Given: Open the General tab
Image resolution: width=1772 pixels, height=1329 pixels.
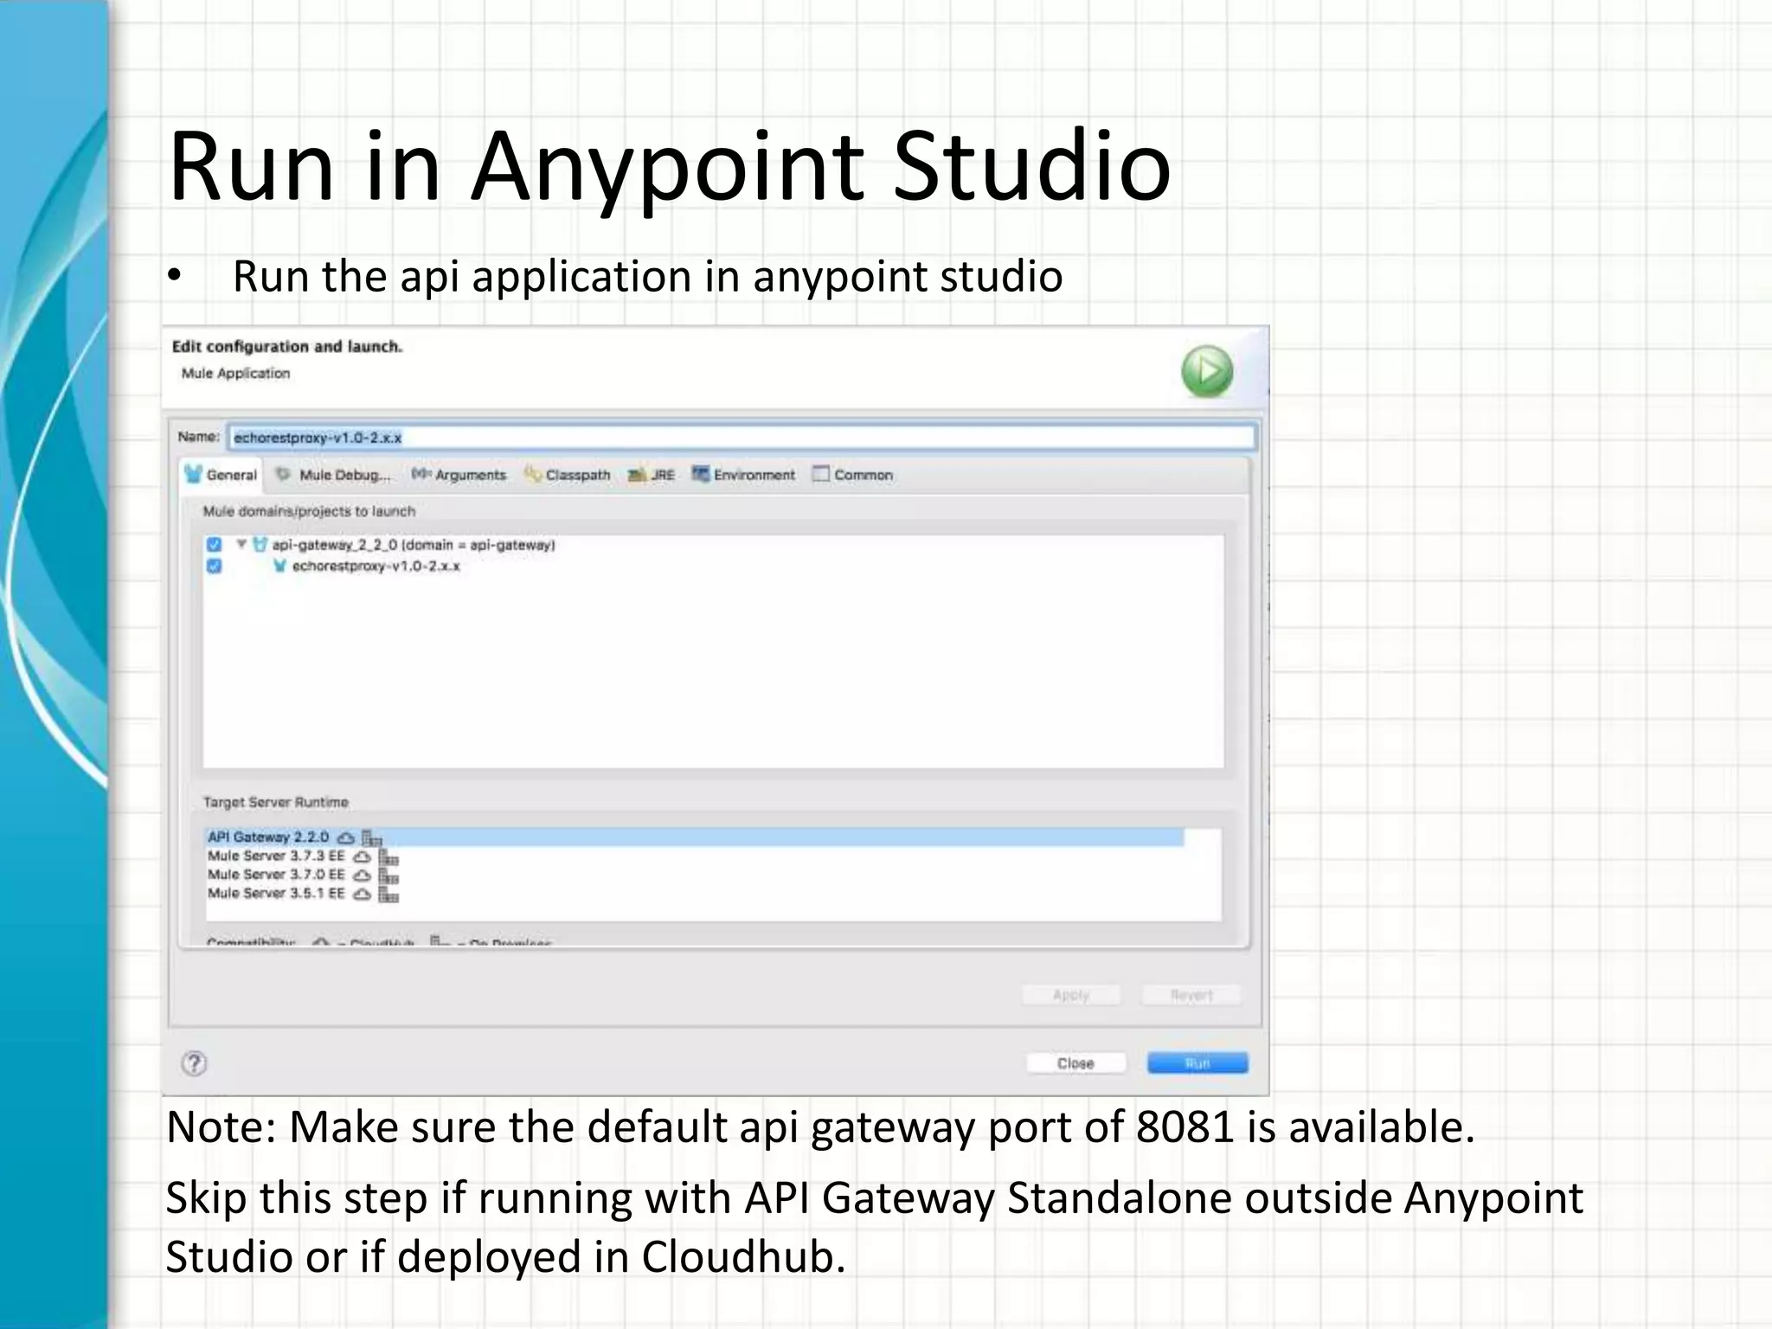Looking at the screenshot, I should tap(221, 475).
